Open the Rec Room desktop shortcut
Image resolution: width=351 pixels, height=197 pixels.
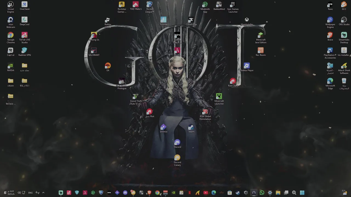(261, 52)
